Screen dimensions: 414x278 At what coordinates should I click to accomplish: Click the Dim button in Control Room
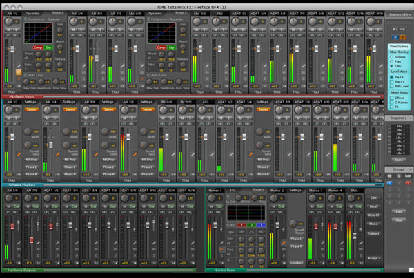(373, 197)
